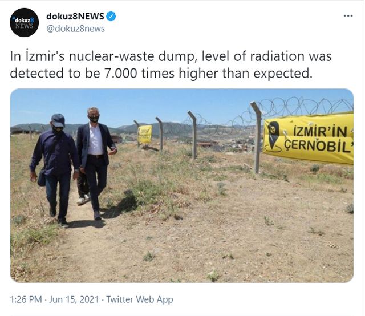Click the small distant yellow banner on fence
The width and height of the screenshot is (365, 316).
pyautogui.click(x=144, y=134)
